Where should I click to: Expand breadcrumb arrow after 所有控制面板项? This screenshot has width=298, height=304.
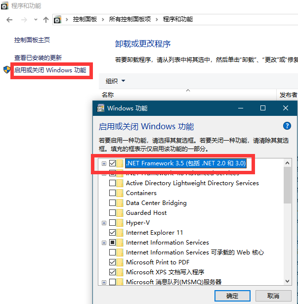click(157, 20)
